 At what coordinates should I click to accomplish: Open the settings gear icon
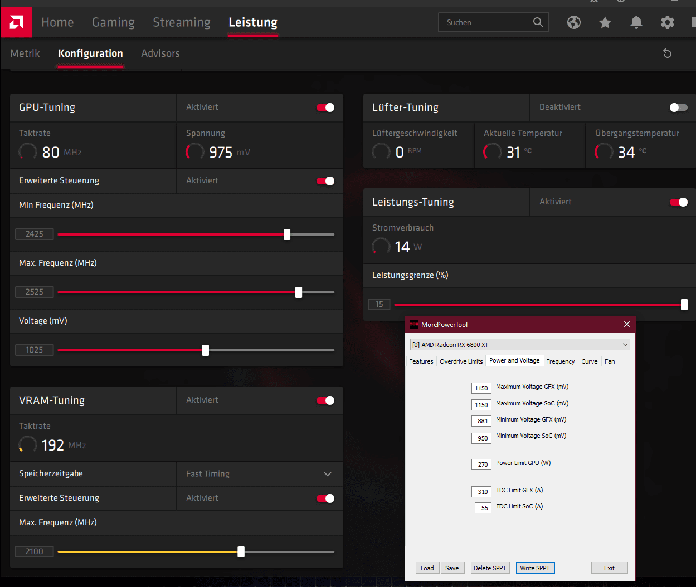click(x=668, y=22)
